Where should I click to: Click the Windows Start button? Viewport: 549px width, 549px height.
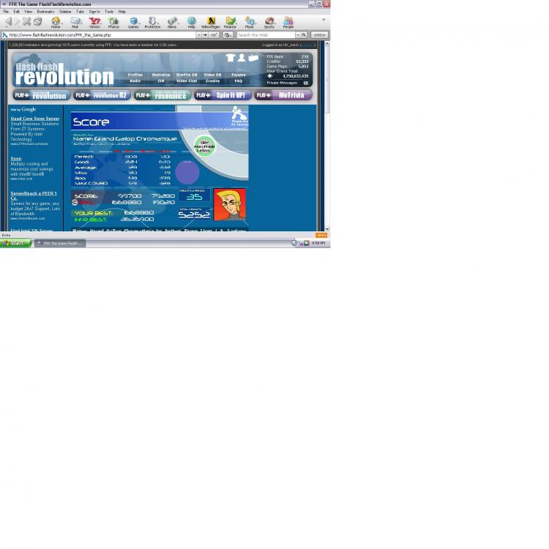(15, 243)
